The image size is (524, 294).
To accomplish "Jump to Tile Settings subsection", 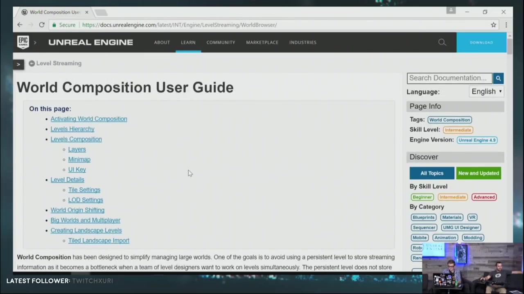I will click(84, 190).
